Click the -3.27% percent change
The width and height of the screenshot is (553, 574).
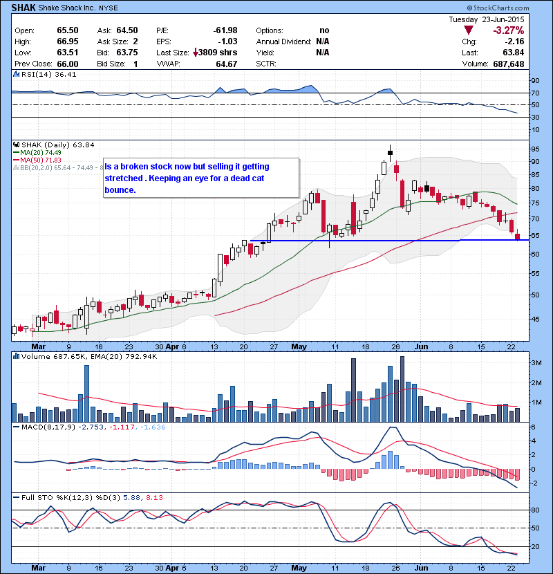point(508,30)
